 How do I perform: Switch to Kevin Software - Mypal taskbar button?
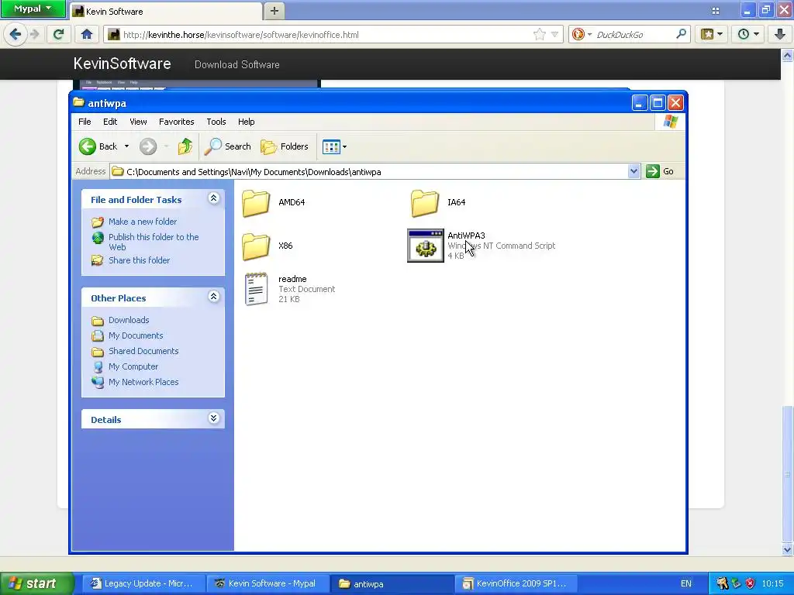click(268, 583)
